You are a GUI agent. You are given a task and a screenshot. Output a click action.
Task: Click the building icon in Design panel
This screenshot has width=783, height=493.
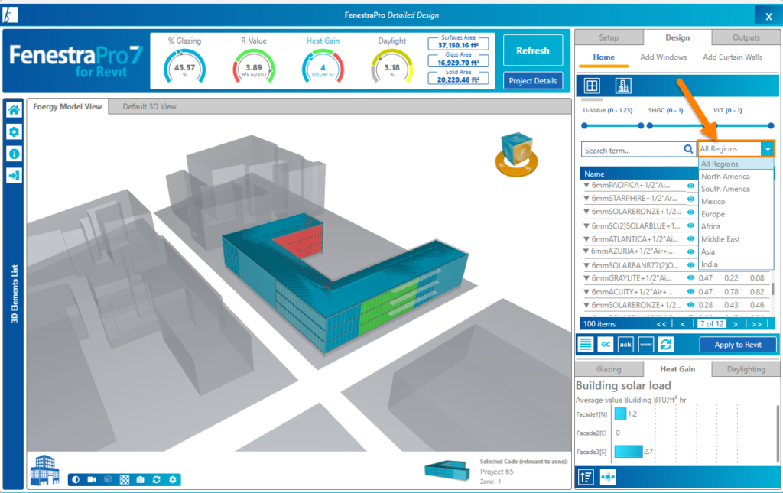[x=623, y=86]
